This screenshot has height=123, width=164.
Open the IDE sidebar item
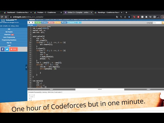[9, 29]
